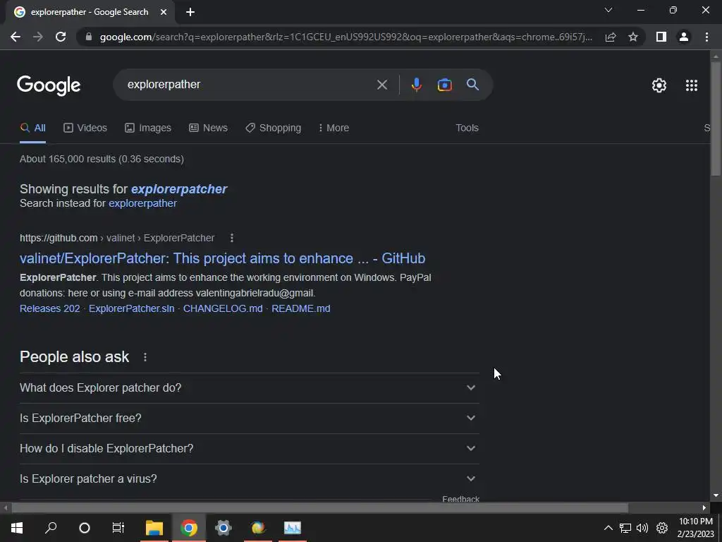The width and height of the screenshot is (722, 542).
Task: Switch to the Shopping tab
Action: pyautogui.click(x=273, y=128)
